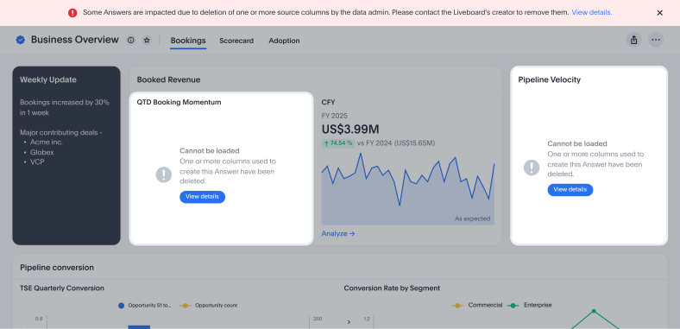Toggle the Commercial legend item
The height and width of the screenshot is (329, 680).
point(477,305)
